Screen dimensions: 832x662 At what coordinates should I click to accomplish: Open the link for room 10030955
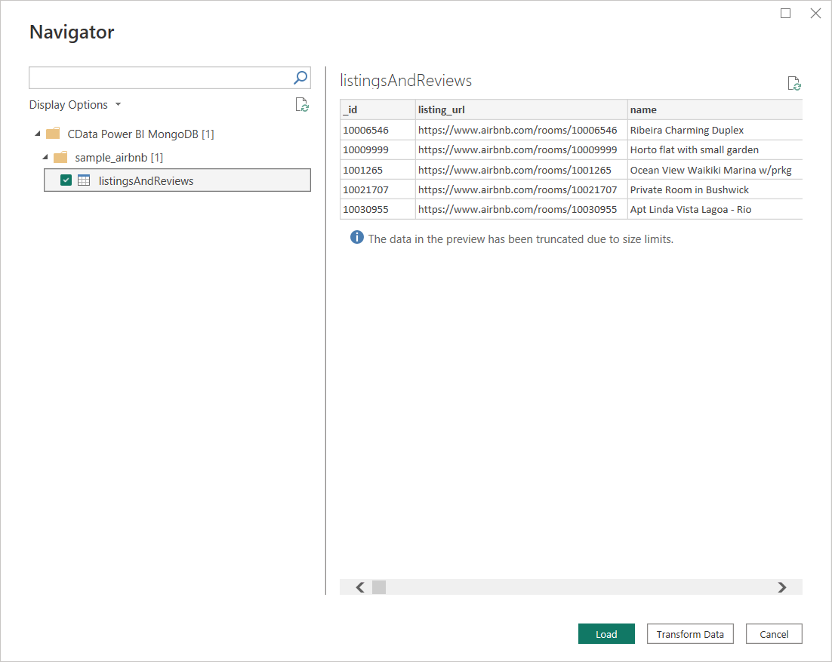[519, 209]
